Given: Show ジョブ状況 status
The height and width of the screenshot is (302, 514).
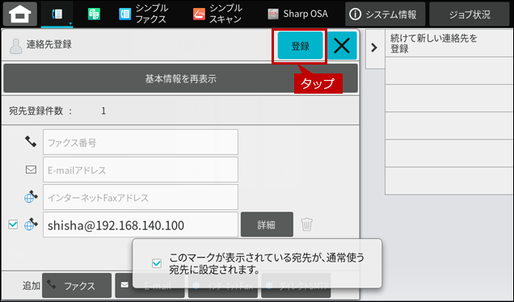Looking at the screenshot, I should [x=470, y=14].
